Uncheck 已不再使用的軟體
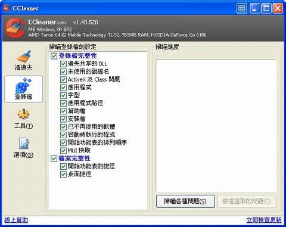Image resolution: width=286 pixels, height=227 pixels. (x=63, y=127)
